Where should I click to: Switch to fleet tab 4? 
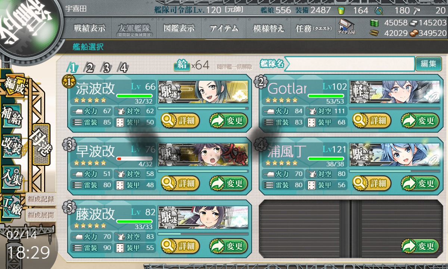click(x=123, y=68)
